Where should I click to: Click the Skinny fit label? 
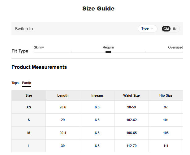pyautogui.click(x=39, y=47)
